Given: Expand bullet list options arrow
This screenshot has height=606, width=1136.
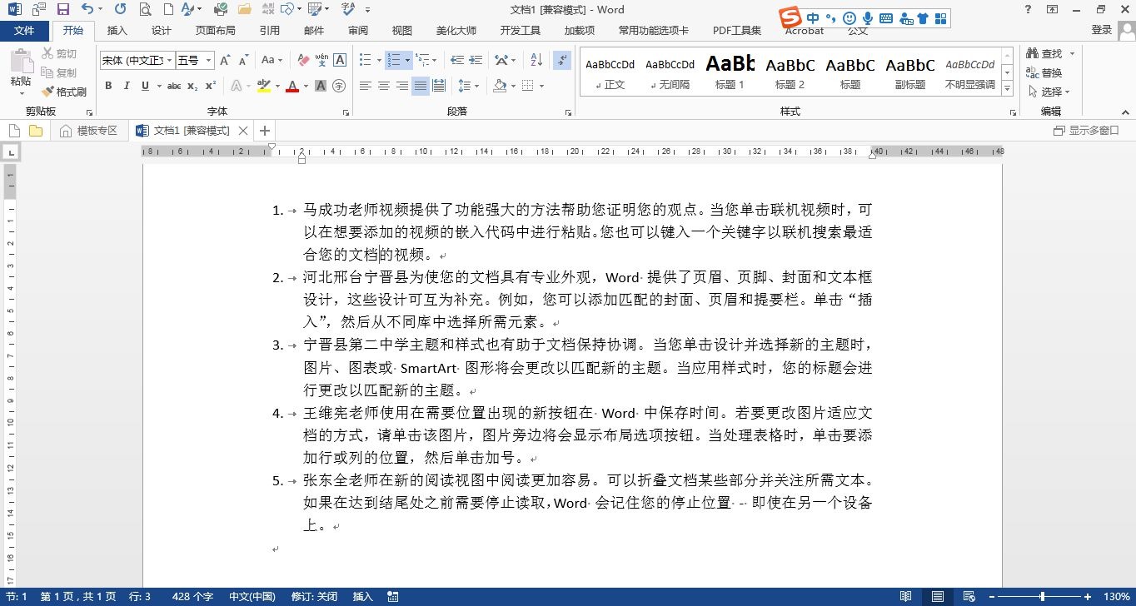Looking at the screenshot, I should pos(377,60).
